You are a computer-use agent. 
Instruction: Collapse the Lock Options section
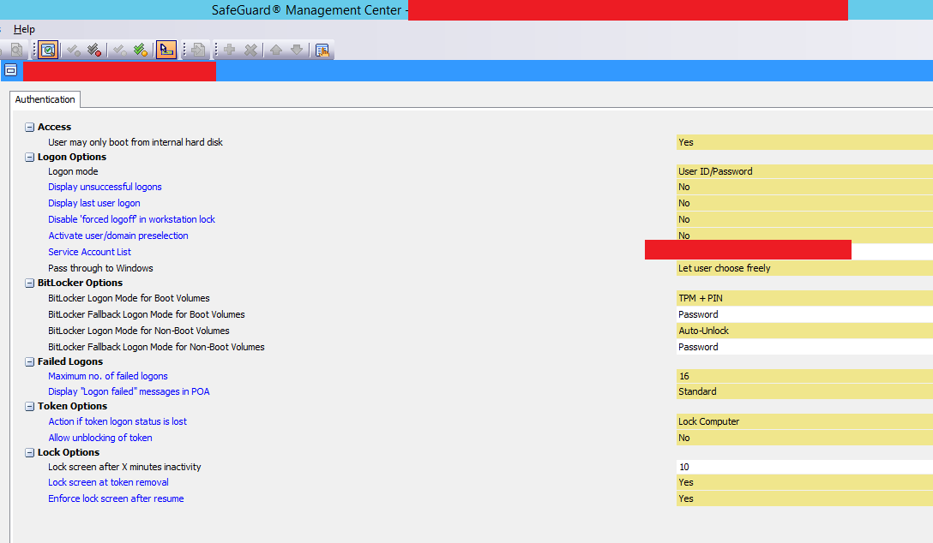[29, 453]
